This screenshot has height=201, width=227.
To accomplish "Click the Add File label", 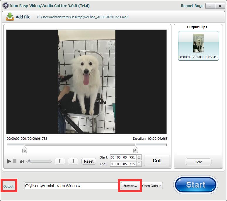I will click(23, 17).
